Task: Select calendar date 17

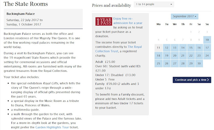Action: tap(207, 48)
